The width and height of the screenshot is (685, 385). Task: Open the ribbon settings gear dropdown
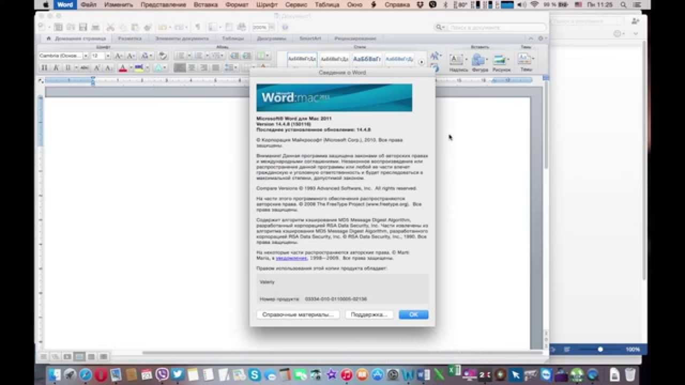click(542, 38)
